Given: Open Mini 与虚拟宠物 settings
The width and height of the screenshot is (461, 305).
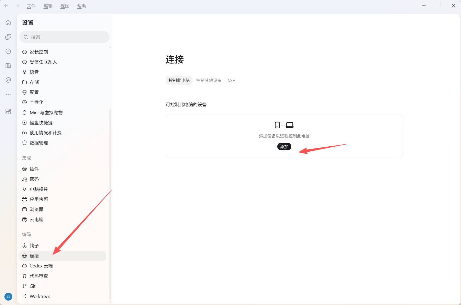Looking at the screenshot, I should click(63, 112).
